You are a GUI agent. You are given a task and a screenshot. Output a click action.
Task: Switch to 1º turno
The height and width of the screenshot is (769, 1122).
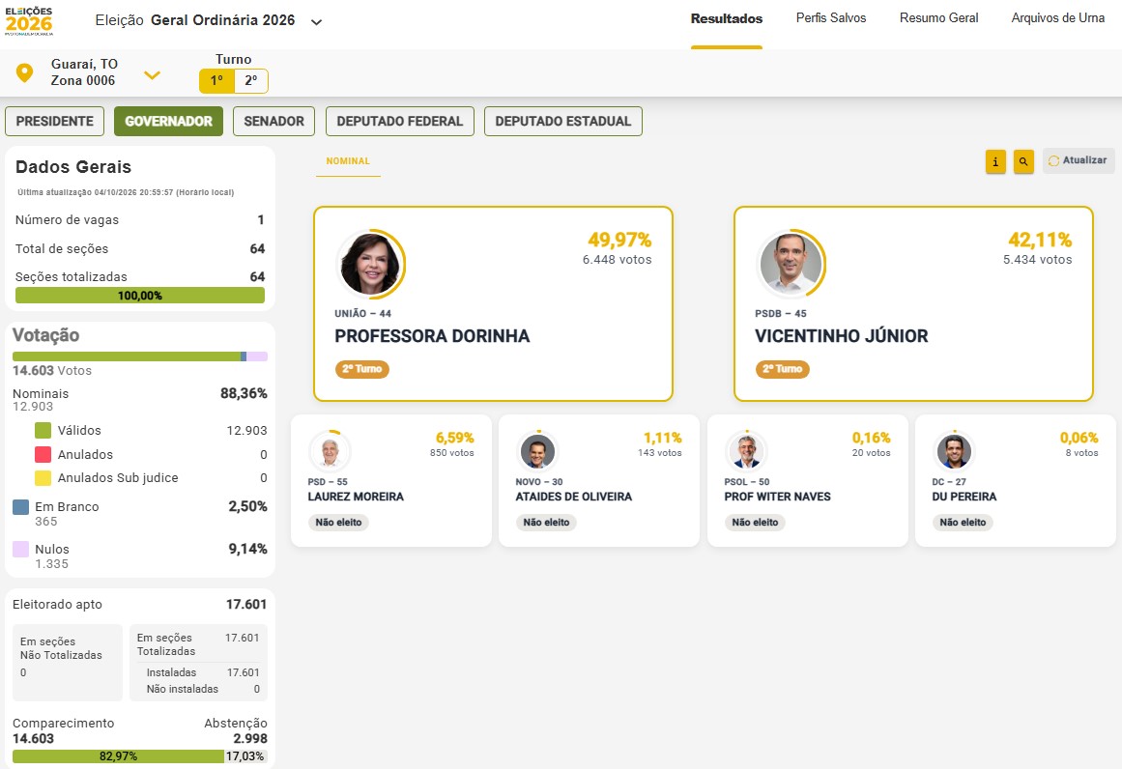pos(216,81)
